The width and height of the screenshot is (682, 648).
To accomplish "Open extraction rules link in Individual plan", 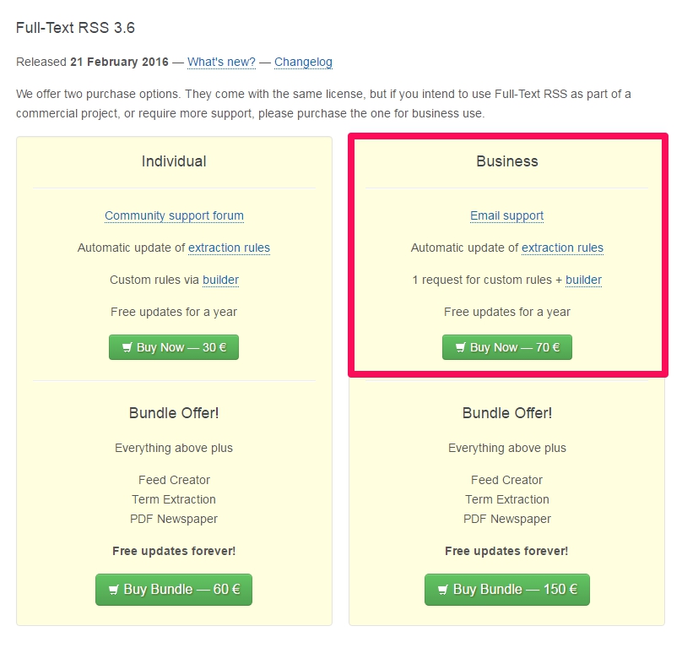I will (229, 248).
